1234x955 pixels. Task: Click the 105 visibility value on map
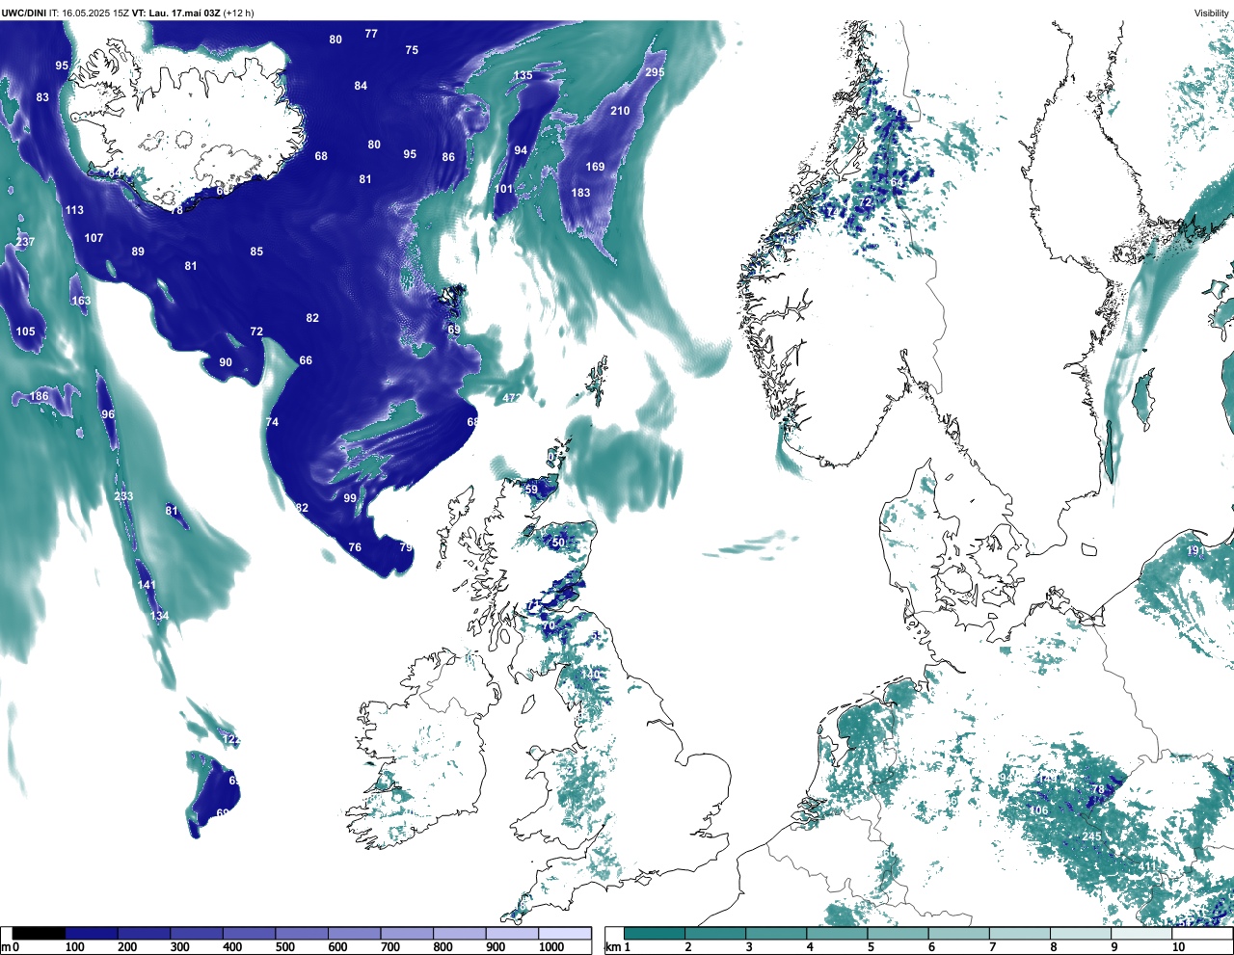point(25,332)
